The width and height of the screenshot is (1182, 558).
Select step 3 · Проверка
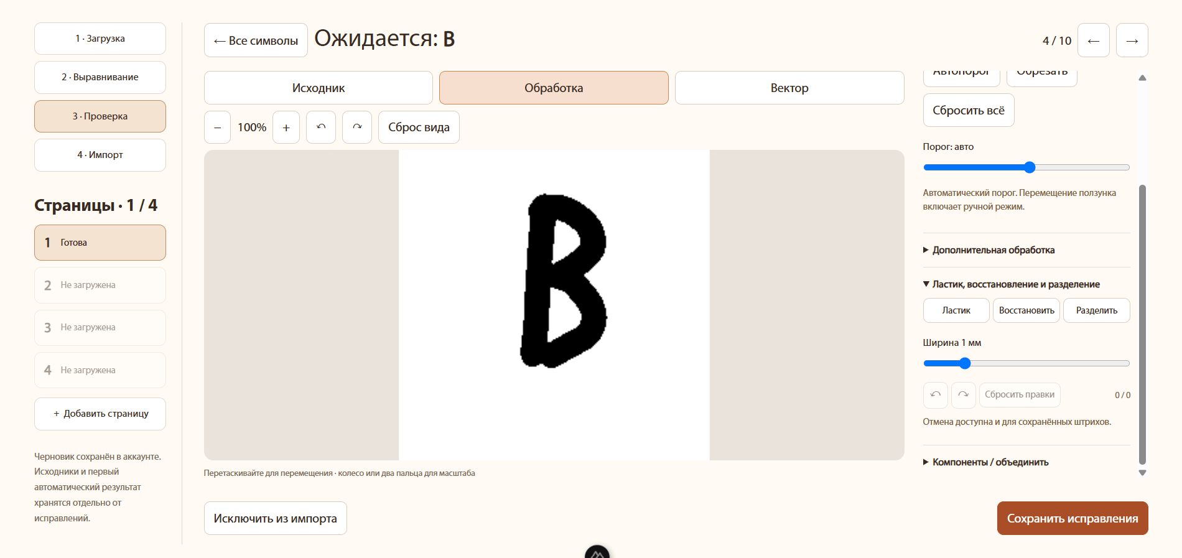(x=100, y=116)
